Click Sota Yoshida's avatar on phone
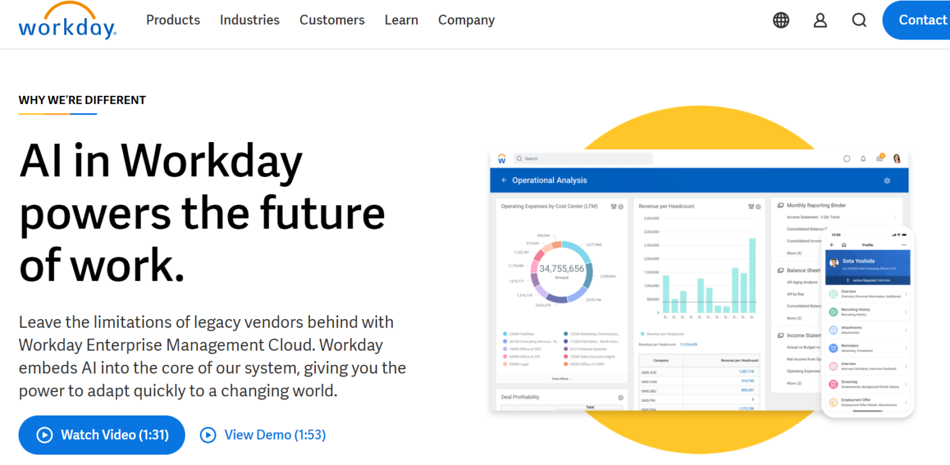Screen dimensions: 950x465 834,263
